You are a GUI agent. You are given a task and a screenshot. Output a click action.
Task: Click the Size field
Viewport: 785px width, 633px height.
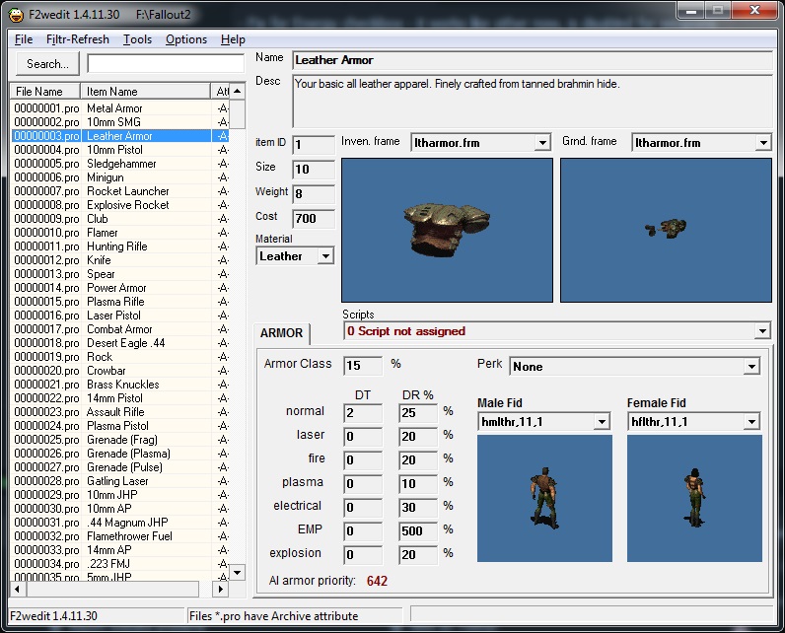[x=314, y=170]
